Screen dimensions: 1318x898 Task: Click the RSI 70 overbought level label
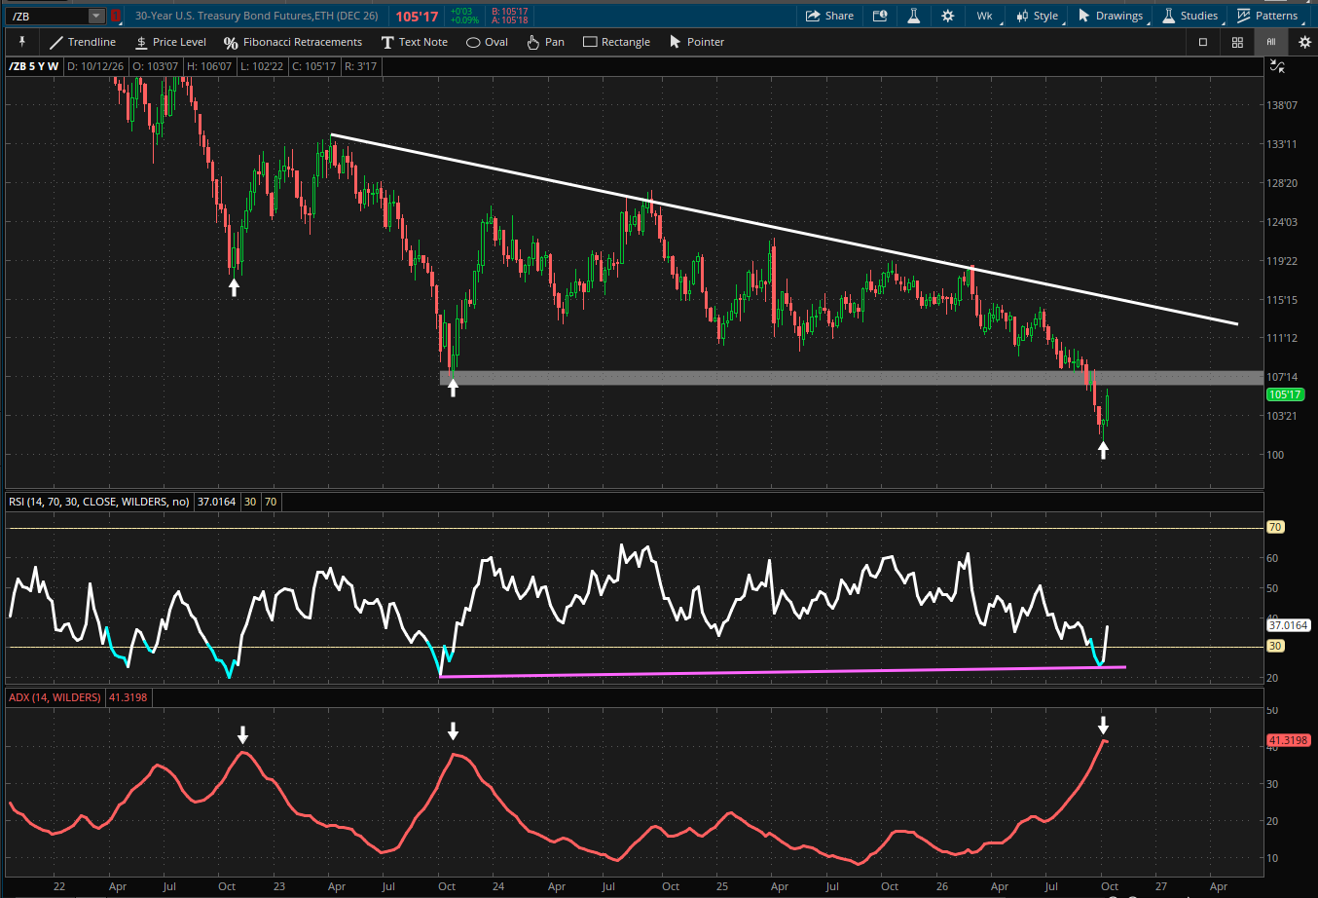[1275, 527]
